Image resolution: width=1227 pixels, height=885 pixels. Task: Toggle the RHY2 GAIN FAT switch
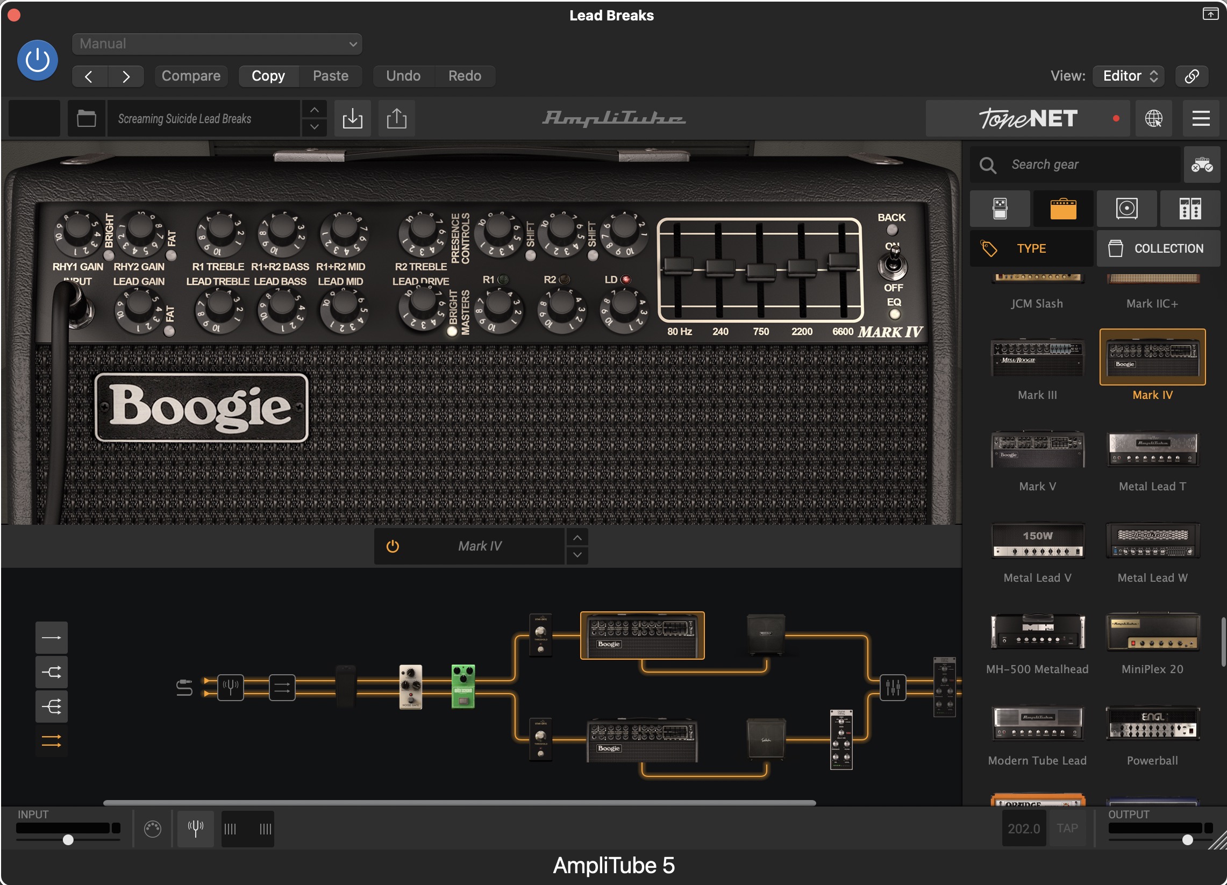(172, 255)
